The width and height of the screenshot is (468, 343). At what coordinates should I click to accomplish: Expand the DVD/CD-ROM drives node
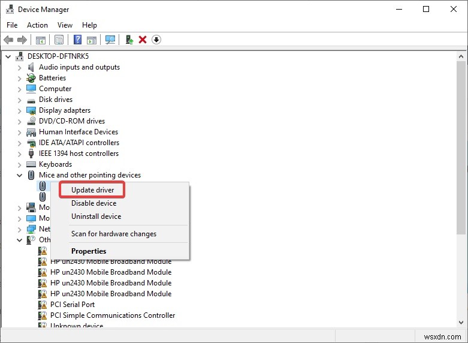point(19,121)
